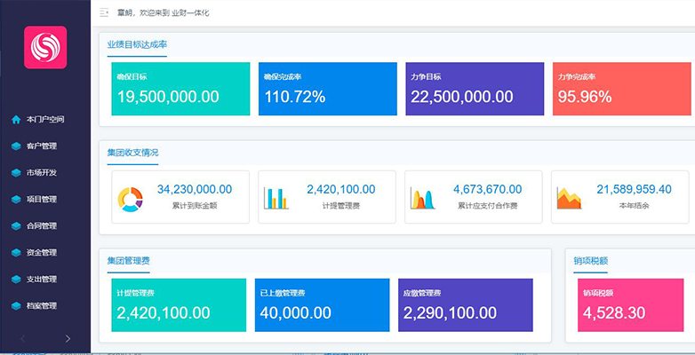Click the cube icon beside 客户管理
The width and height of the screenshot is (695, 355).
pyautogui.click(x=16, y=146)
